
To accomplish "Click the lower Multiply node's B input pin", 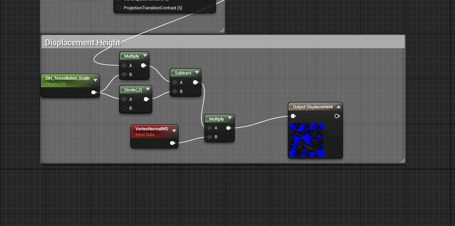I will coord(209,137).
